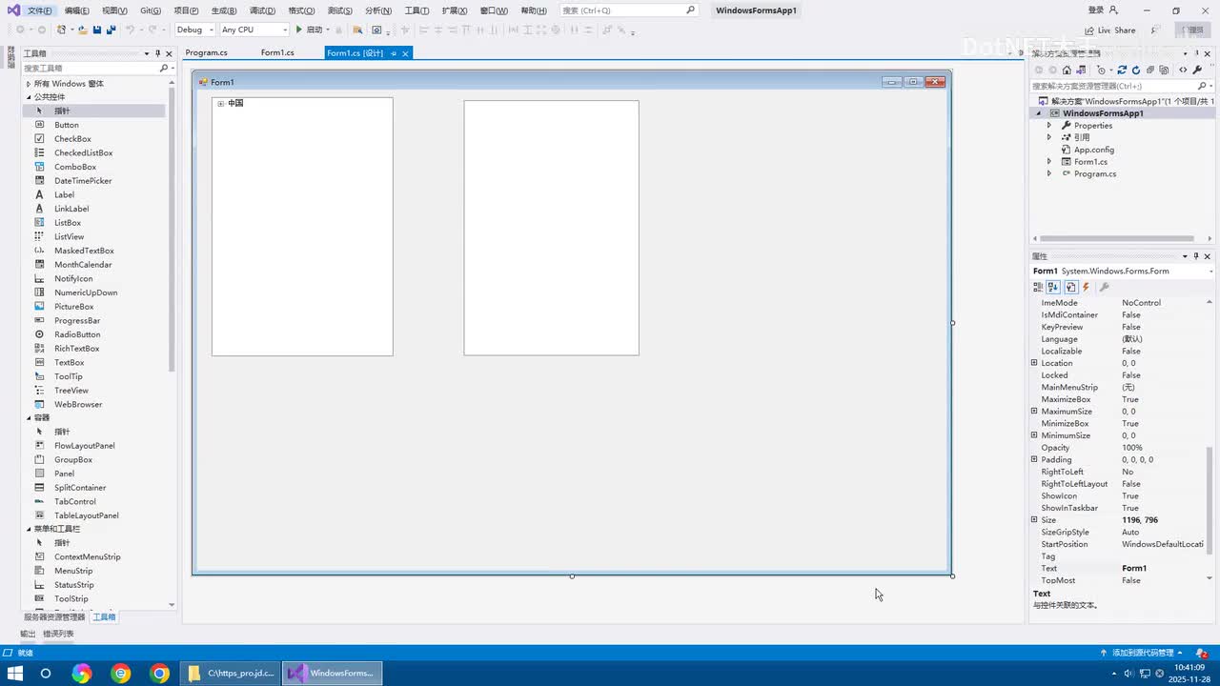Image resolution: width=1220 pixels, height=686 pixels.
Task: Click the Collapse All icon in Solution Explorer
Action: [1149, 70]
